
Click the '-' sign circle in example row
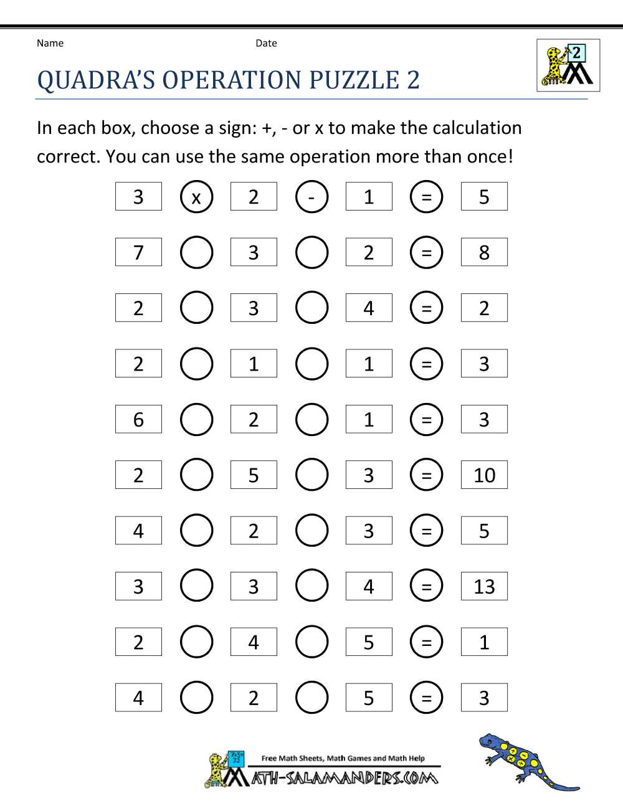click(311, 197)
